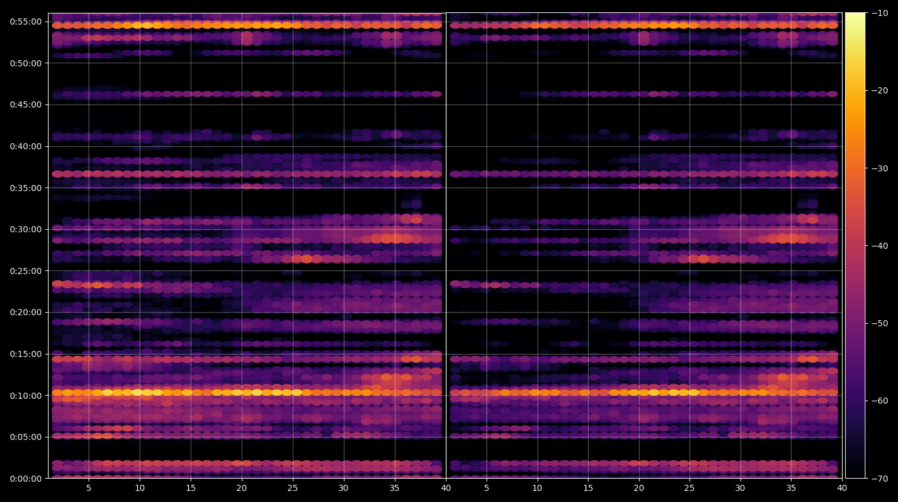Click the "−70" colorbar tick label
898x502 pixels.
coord(880,479)
